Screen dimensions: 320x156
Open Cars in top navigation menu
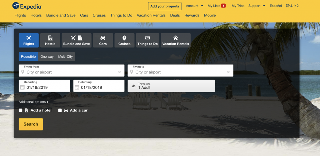pos(84,15)
